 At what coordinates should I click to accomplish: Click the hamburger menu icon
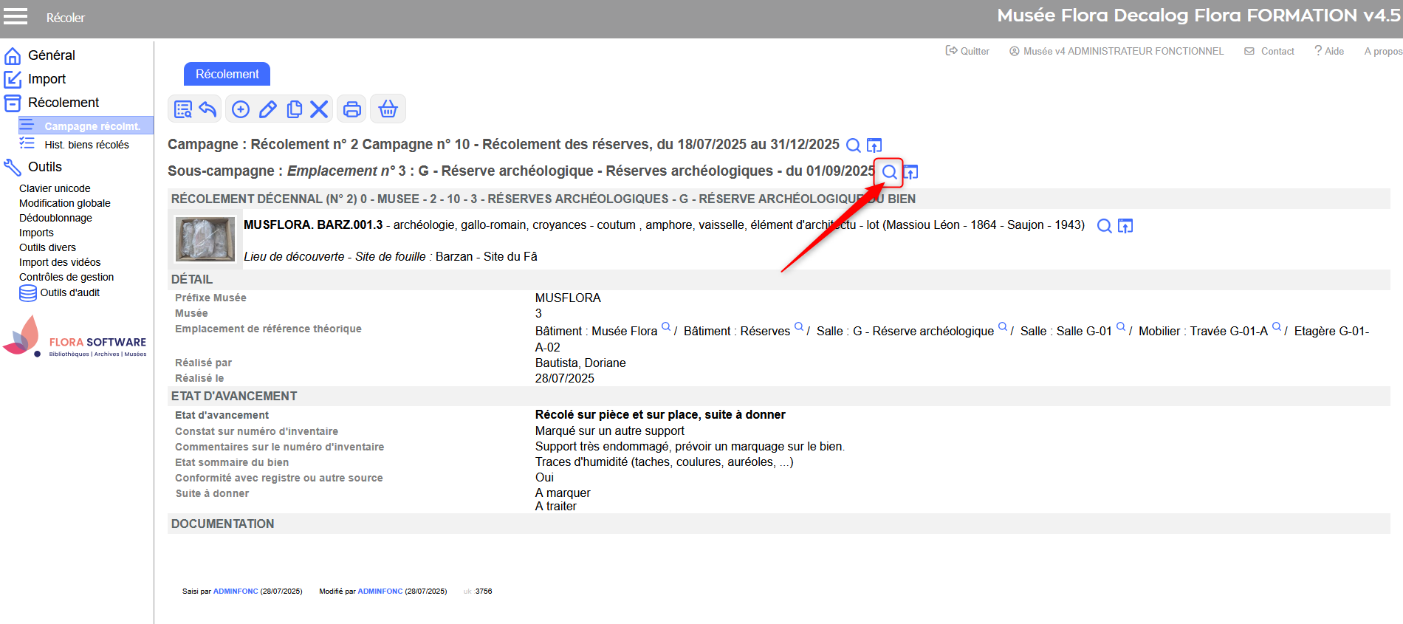click(x=16, y=17)
